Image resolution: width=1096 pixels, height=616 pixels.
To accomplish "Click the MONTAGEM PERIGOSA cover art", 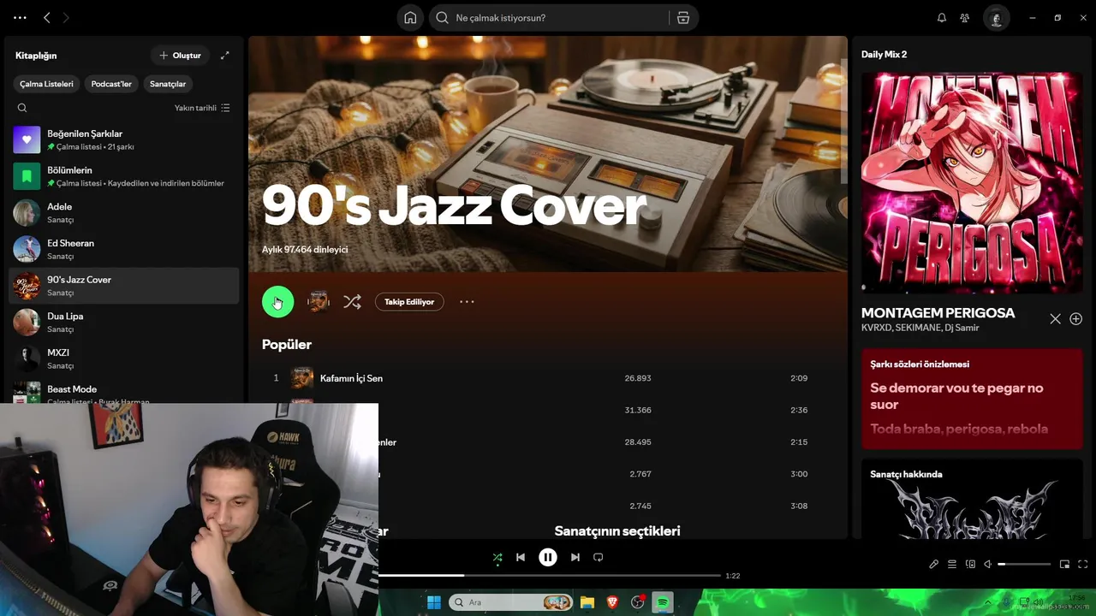I will [972, 182].
